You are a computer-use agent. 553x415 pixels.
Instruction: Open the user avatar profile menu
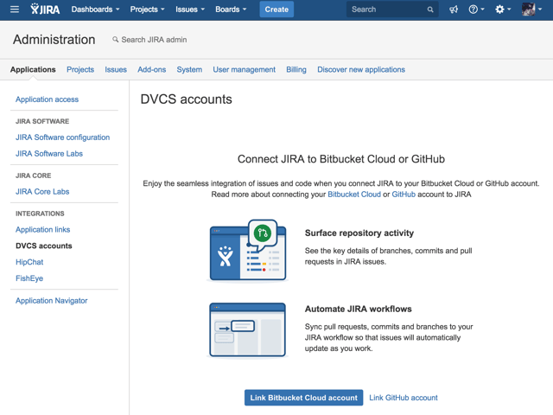531,10
